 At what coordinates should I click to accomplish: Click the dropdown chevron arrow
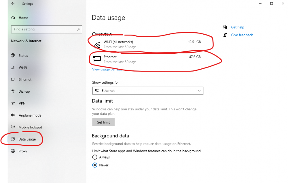pos(199,91)
